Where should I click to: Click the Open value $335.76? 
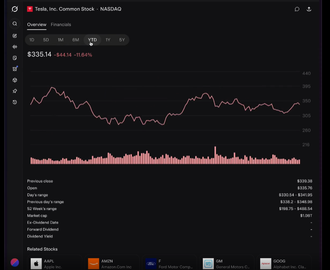pyautogui.click(x=305, y=188)
